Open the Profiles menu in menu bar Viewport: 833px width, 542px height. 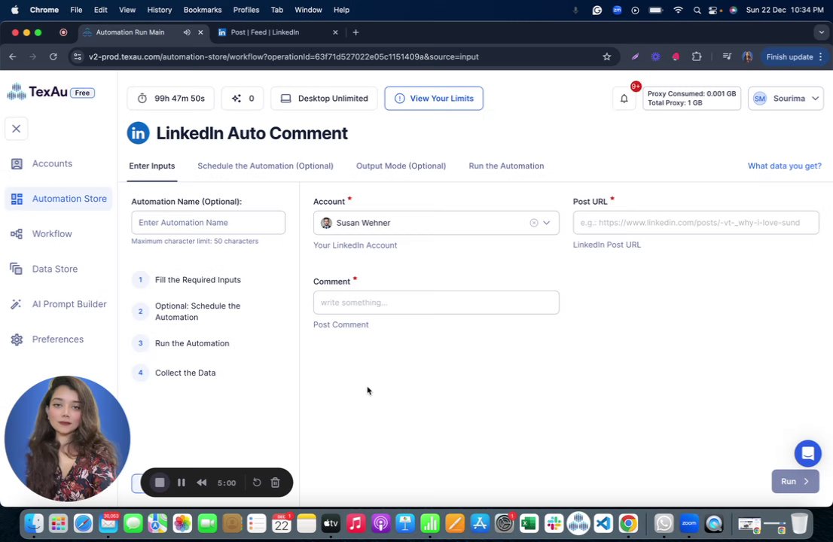pyautogui.click(x=246, y=10)
